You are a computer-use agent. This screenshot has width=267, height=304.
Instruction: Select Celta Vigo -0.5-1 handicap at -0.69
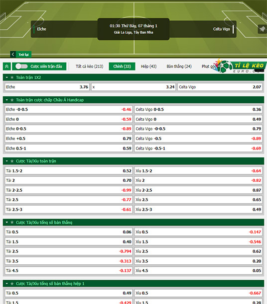pos(198,149)
